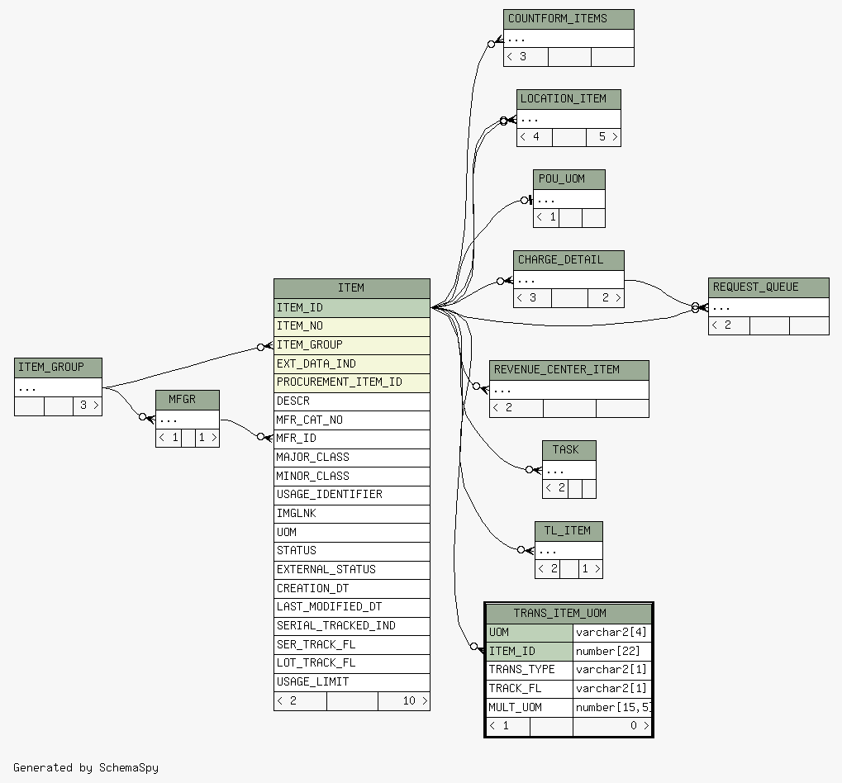
Task: Select the ITEM_ID column in ITEM table
Action: tap(352, 307)
